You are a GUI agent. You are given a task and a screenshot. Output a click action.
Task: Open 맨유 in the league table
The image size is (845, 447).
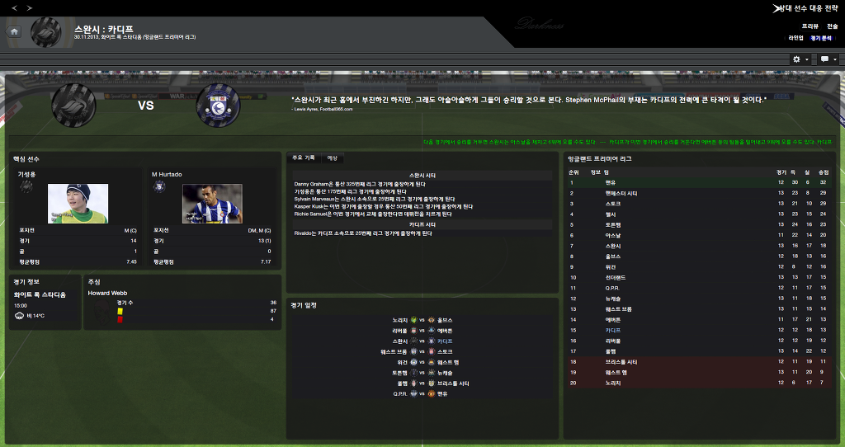coord(610,182)
